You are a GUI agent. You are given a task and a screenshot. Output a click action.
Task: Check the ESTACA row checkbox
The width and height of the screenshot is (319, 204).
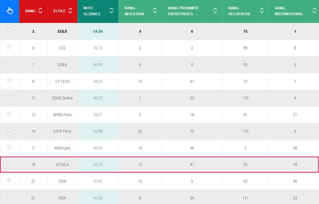click(9, 163)
